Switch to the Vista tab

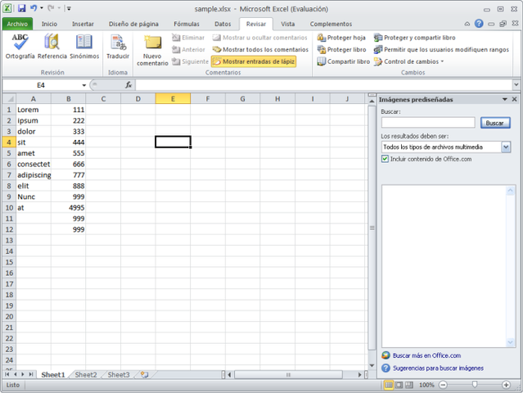click(288, 24)
